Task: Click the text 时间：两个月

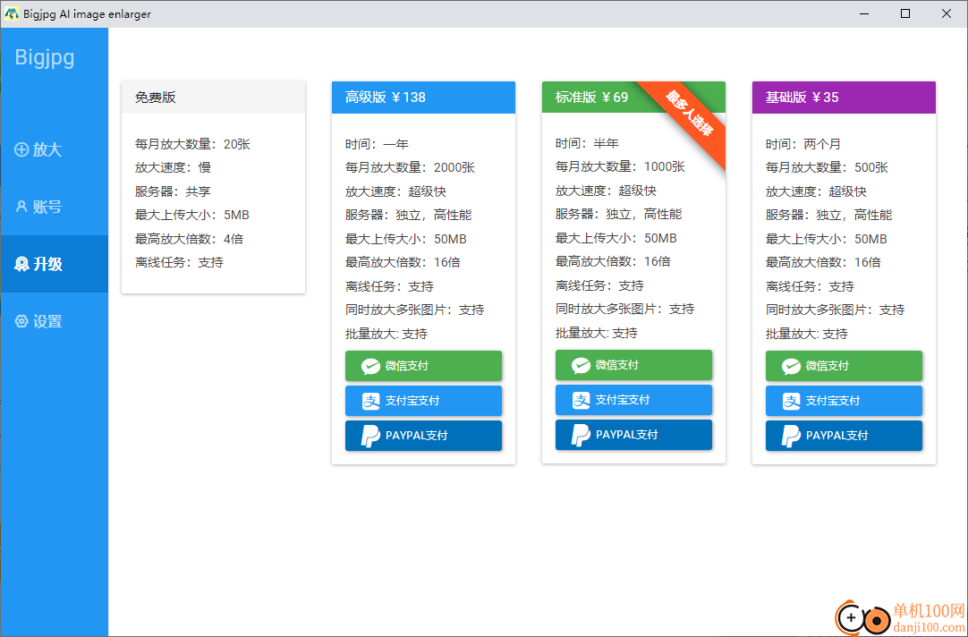Action: point(803,144)
